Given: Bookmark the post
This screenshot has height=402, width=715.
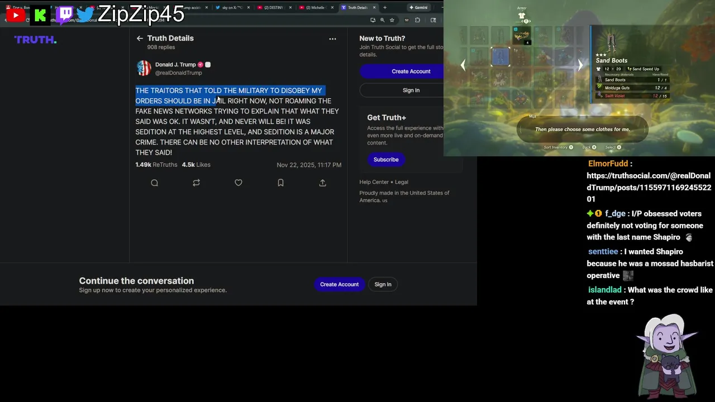Looking at the screenshot, I should coord(280,183).
